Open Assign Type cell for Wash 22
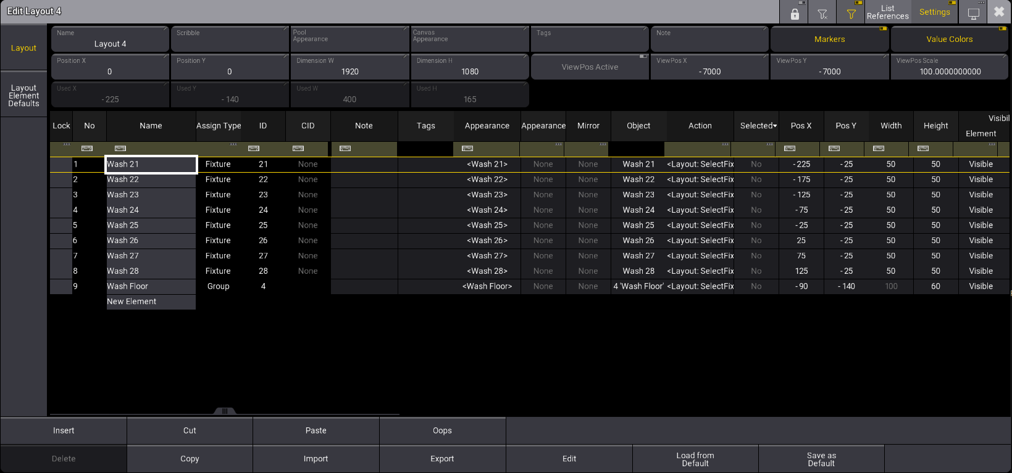 tap(218, 179)
